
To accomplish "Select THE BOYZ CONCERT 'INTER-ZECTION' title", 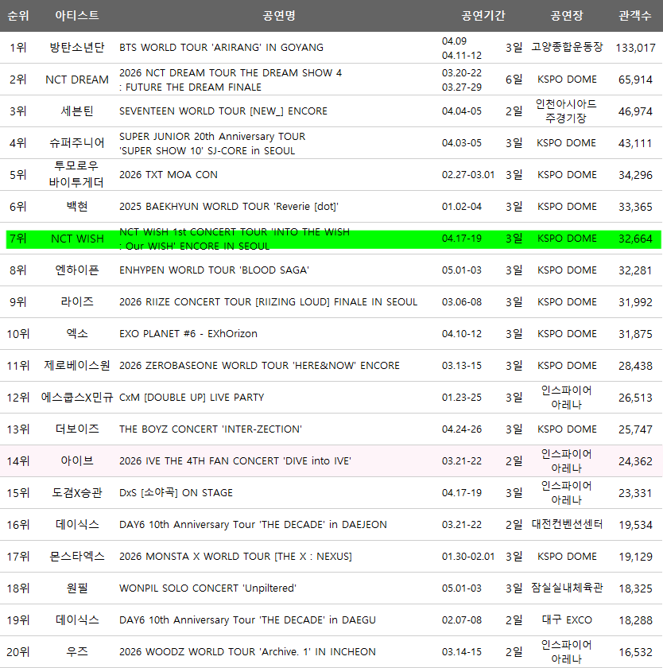I will pos(211,429).
